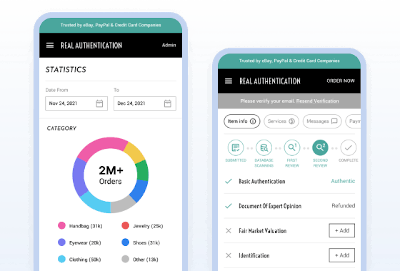Click the CATEGORY section heading
The height and width of the screenshot is (271, 400).
[62, 128]
